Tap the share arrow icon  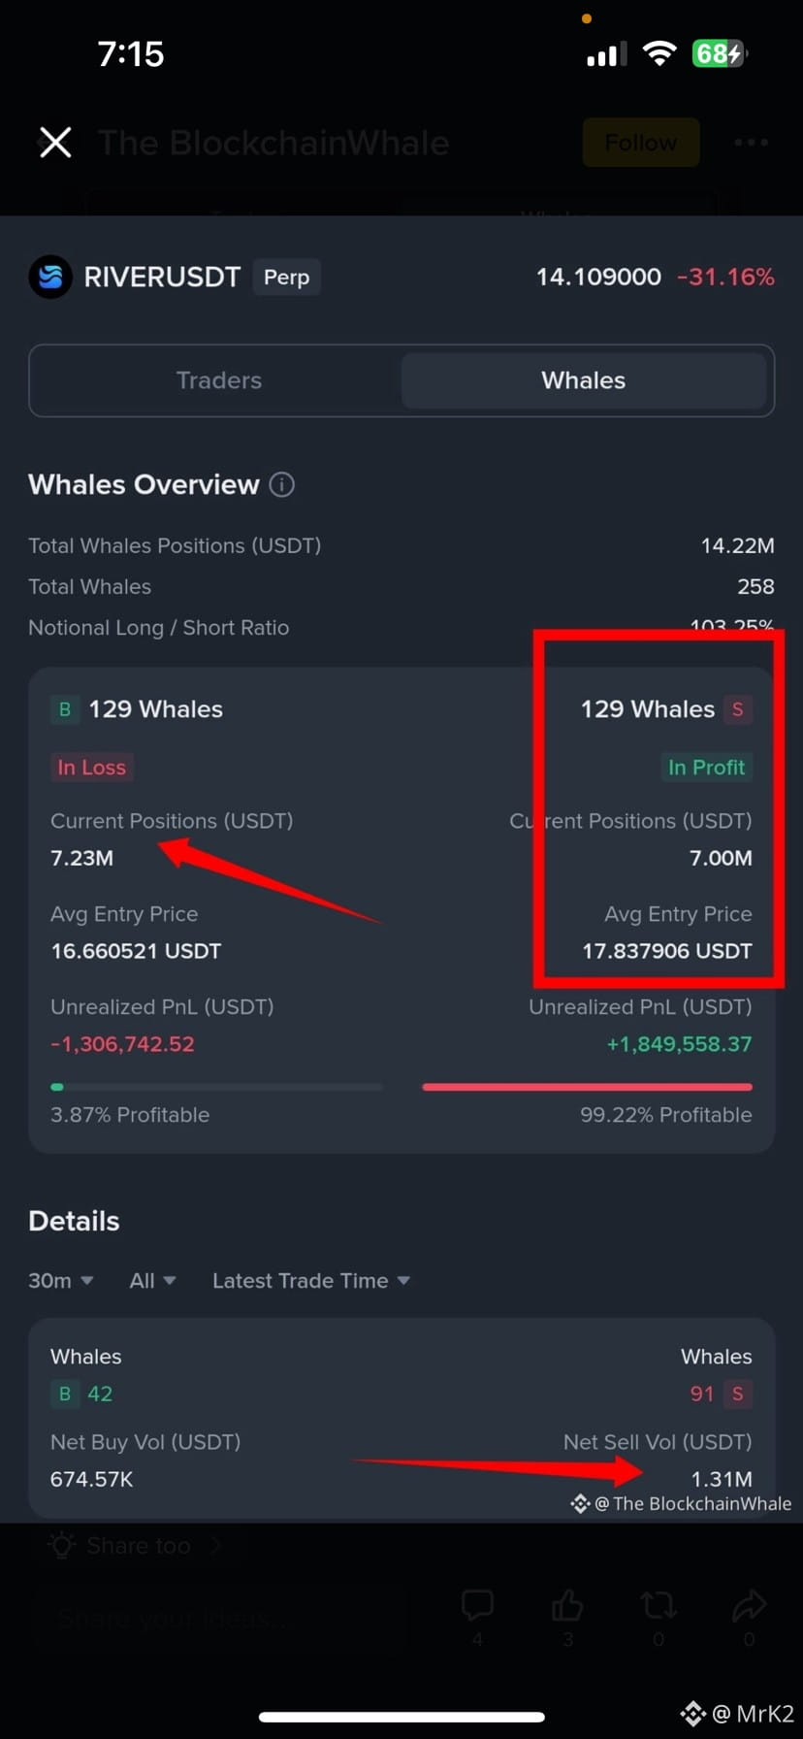749,1606
